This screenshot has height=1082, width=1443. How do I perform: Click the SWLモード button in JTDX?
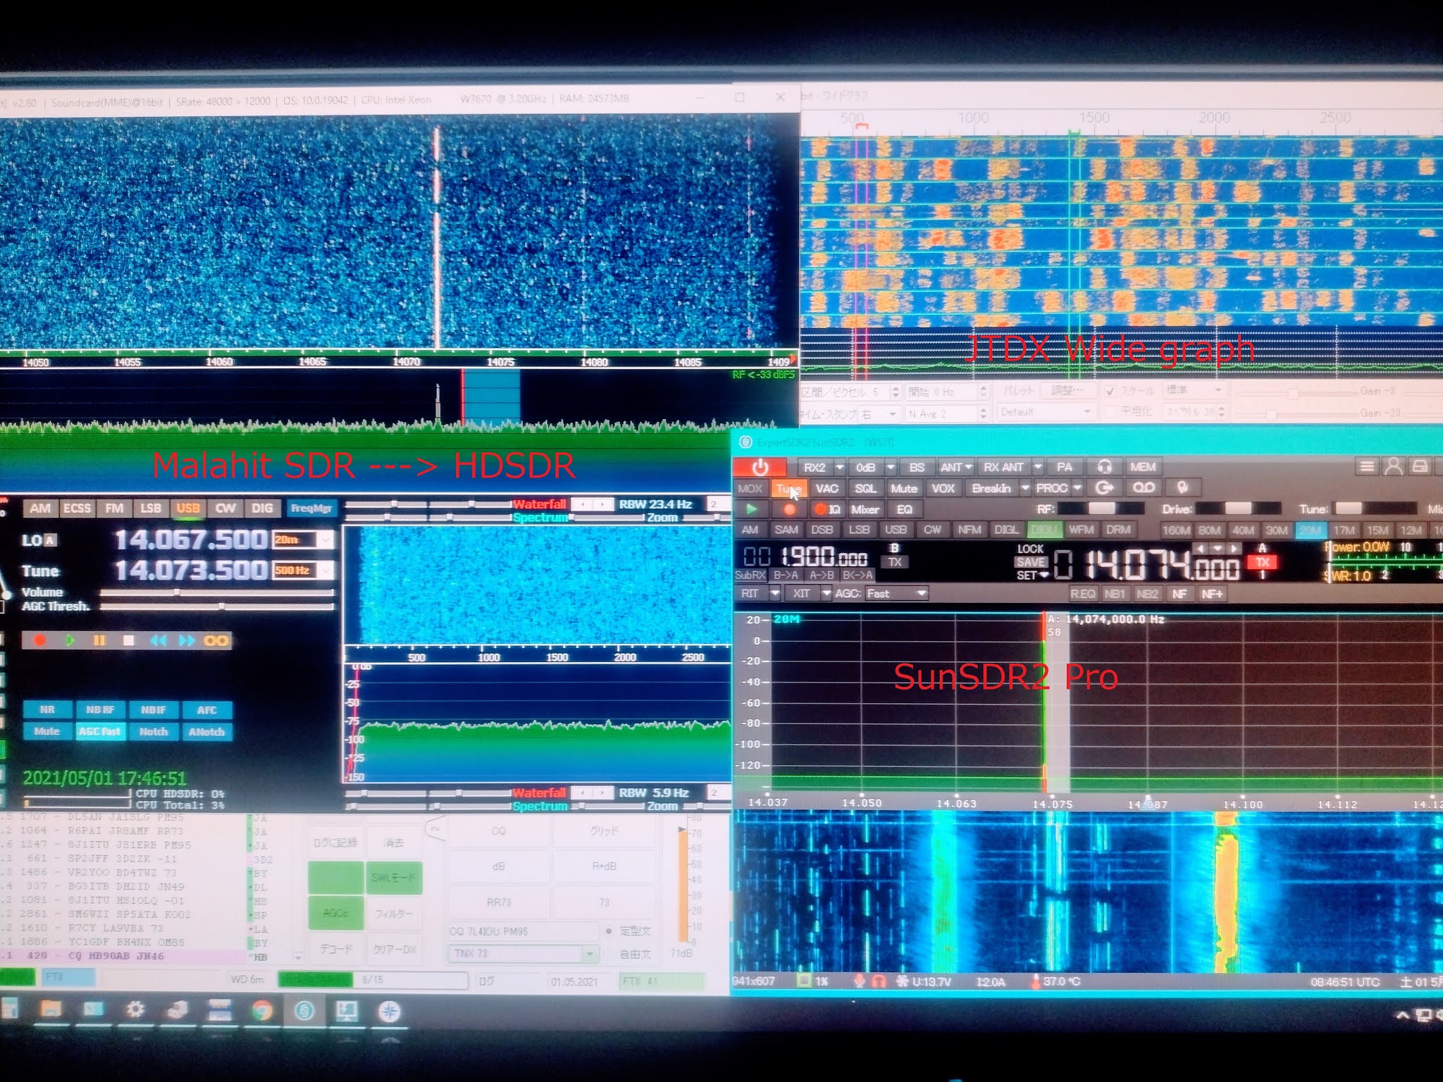[395, 878]
